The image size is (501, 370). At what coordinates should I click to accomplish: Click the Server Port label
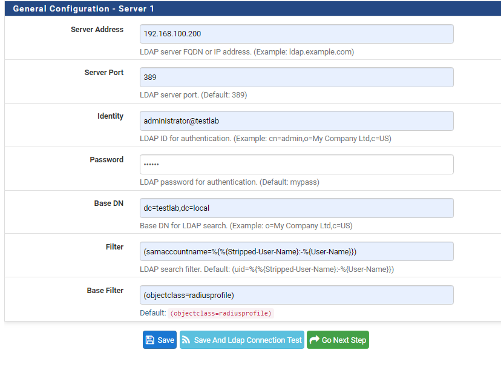point(104,73)
